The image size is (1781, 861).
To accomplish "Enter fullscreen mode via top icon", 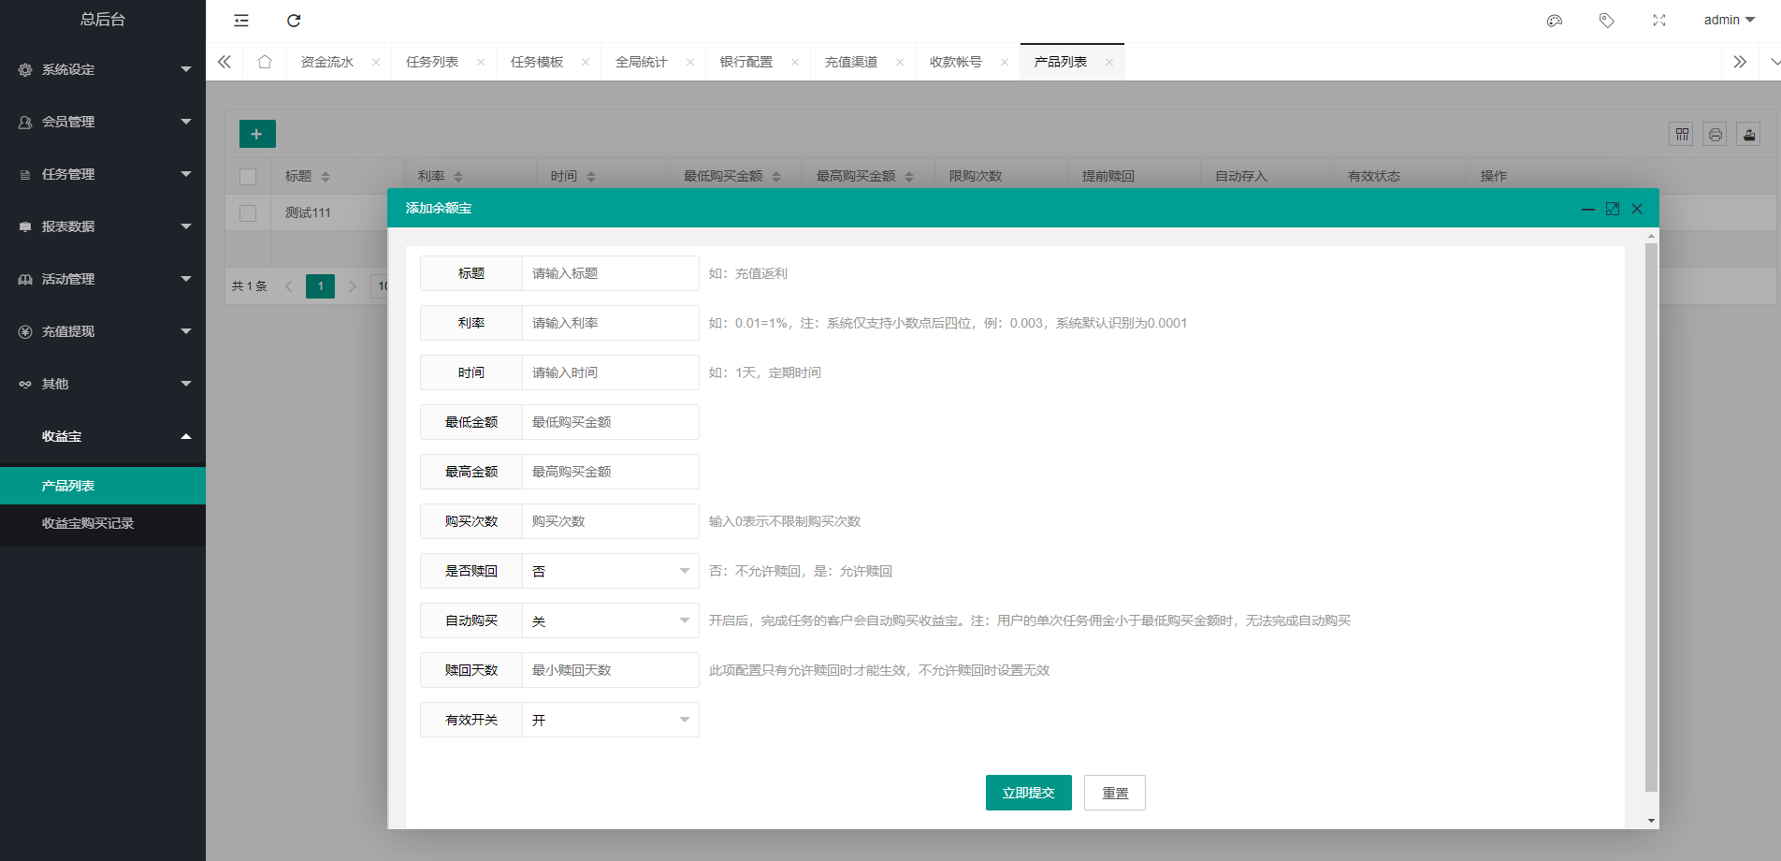I will (x=1659, y=21).
